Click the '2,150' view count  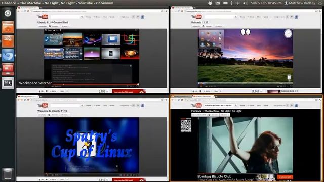tap(102, 92)
